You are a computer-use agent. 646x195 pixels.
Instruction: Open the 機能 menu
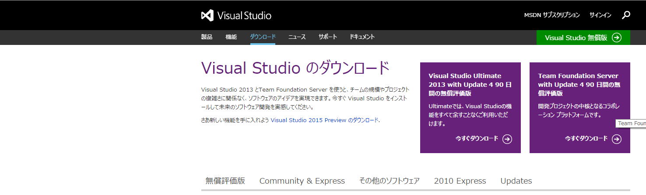point(231,37)
